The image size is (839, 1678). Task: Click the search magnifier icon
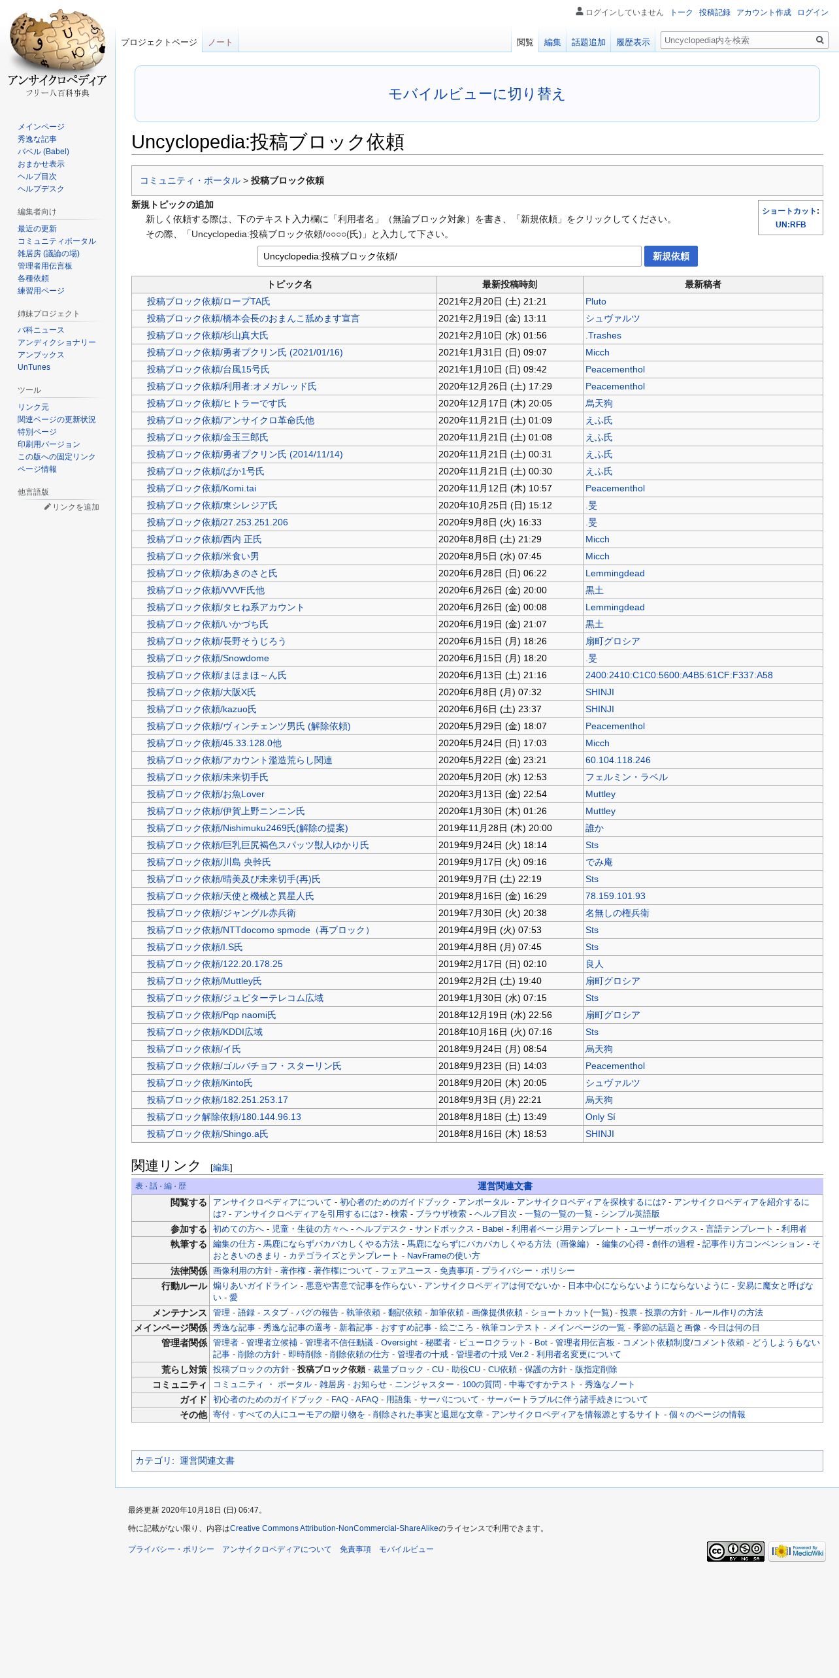(x=819, y=41)
